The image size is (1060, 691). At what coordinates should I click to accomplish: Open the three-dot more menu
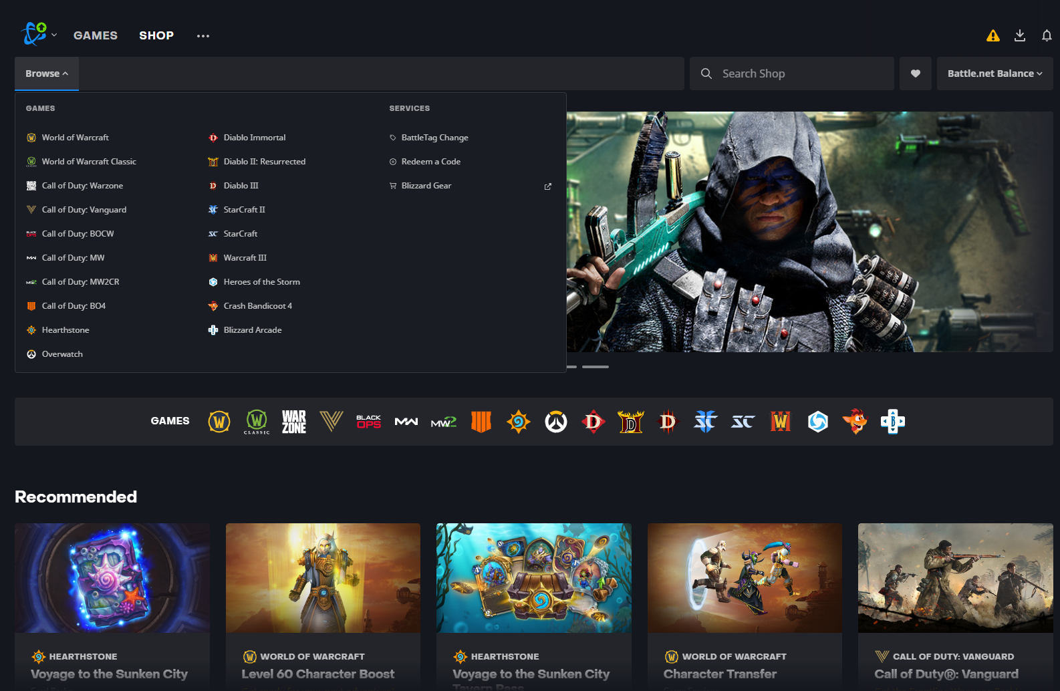pos(203,36)
